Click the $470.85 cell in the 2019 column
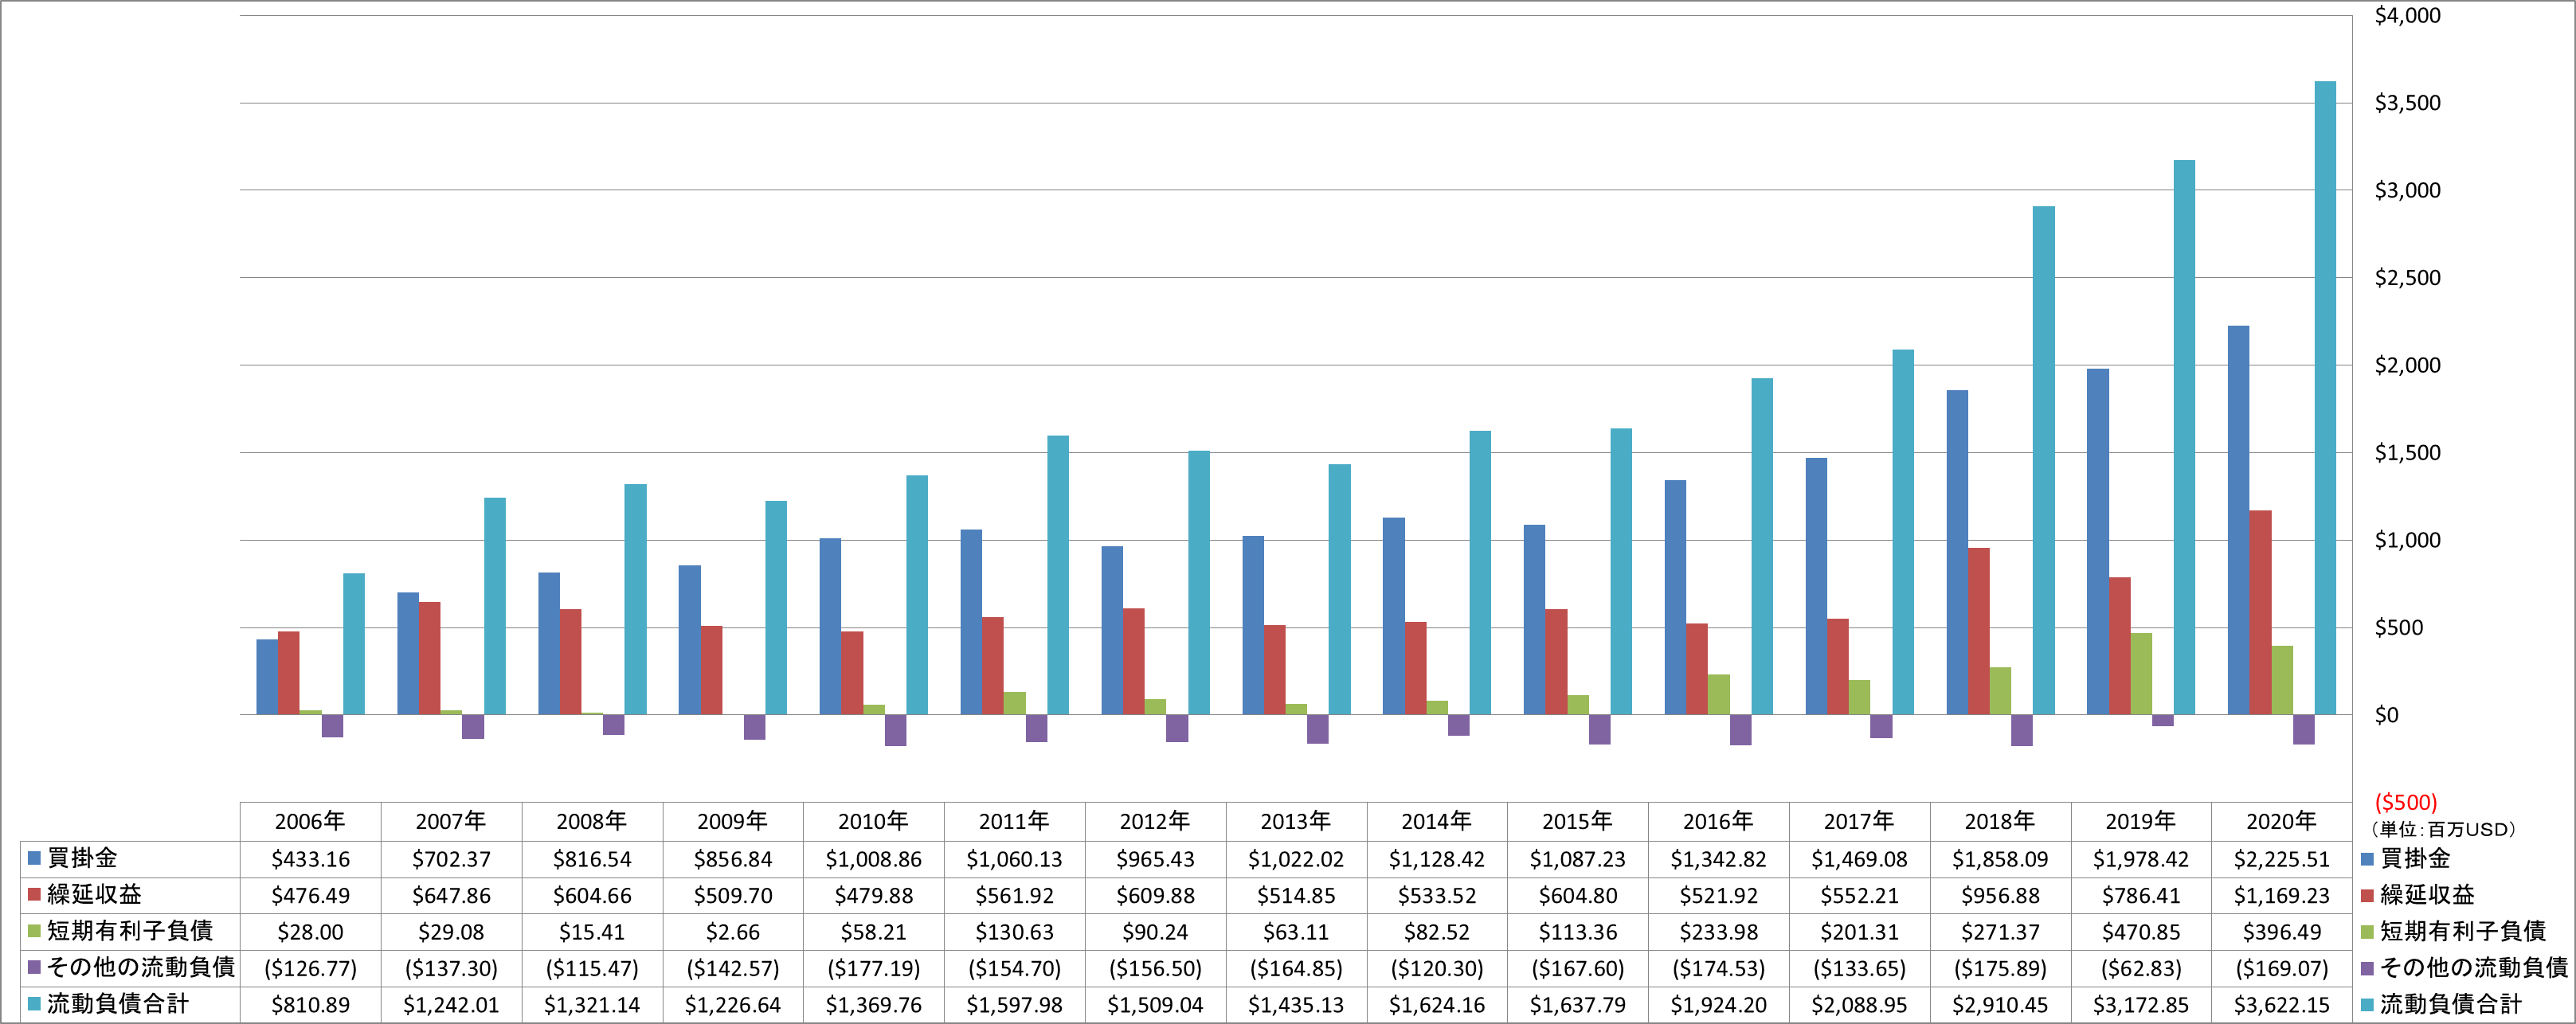Viewport: 2576px width, 1024px height. point(2141,932)
